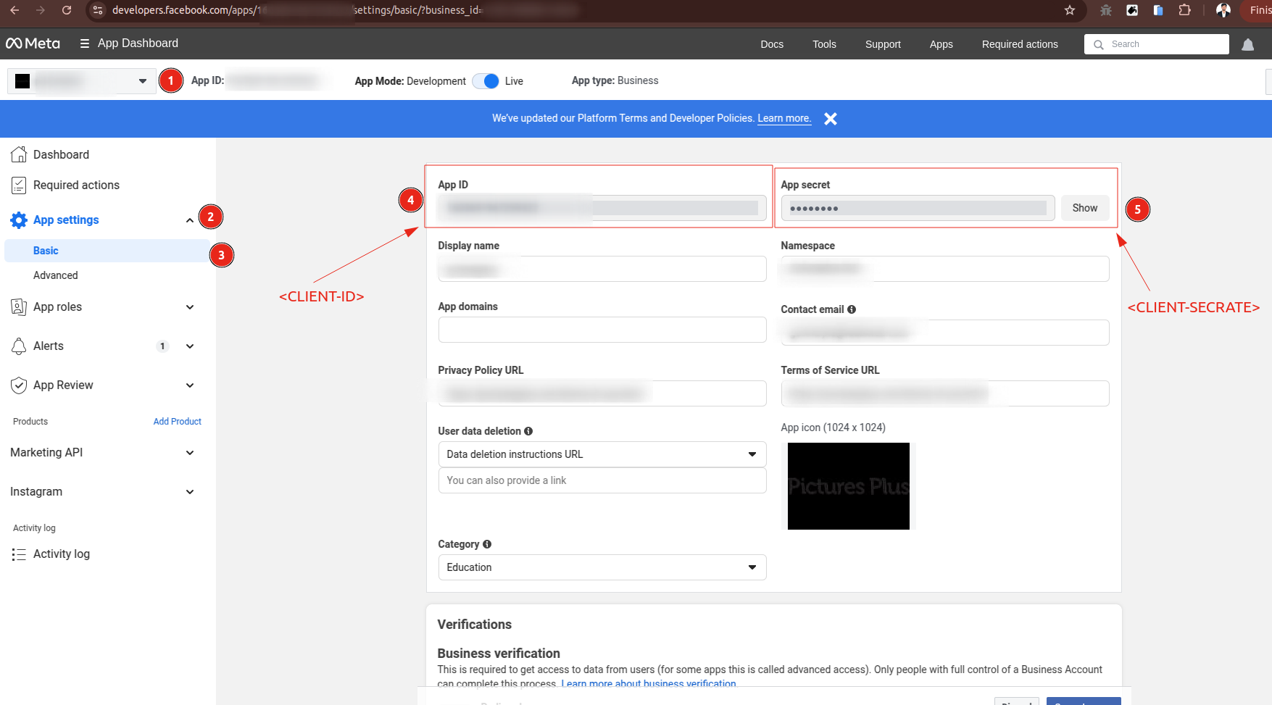This screenshot has height=705, width=1272.
Task: Click the App ID field
Action: [x=602, y=208]
